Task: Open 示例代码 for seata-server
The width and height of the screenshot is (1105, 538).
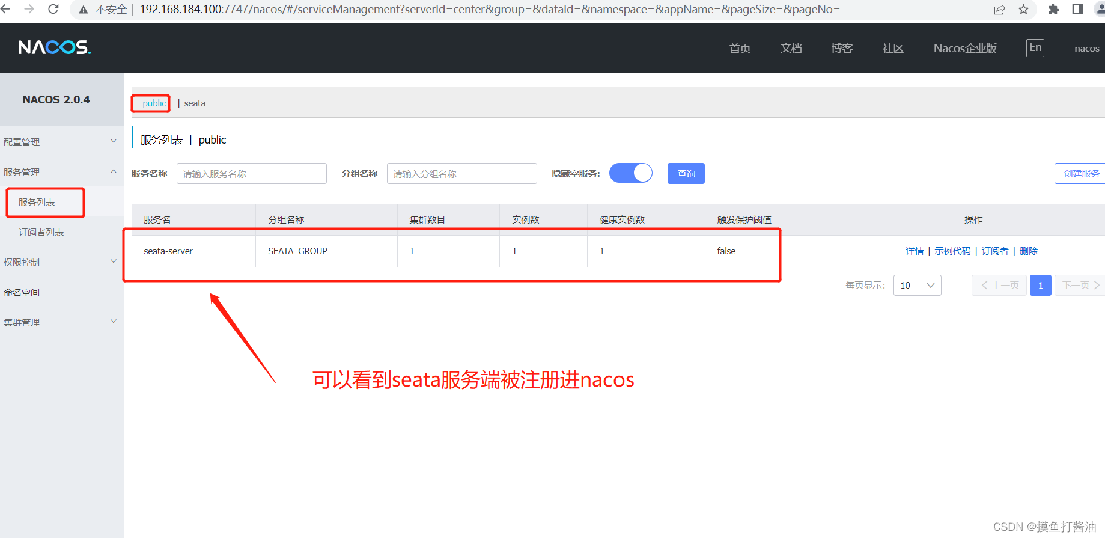Action: click(x=952, y=251)
